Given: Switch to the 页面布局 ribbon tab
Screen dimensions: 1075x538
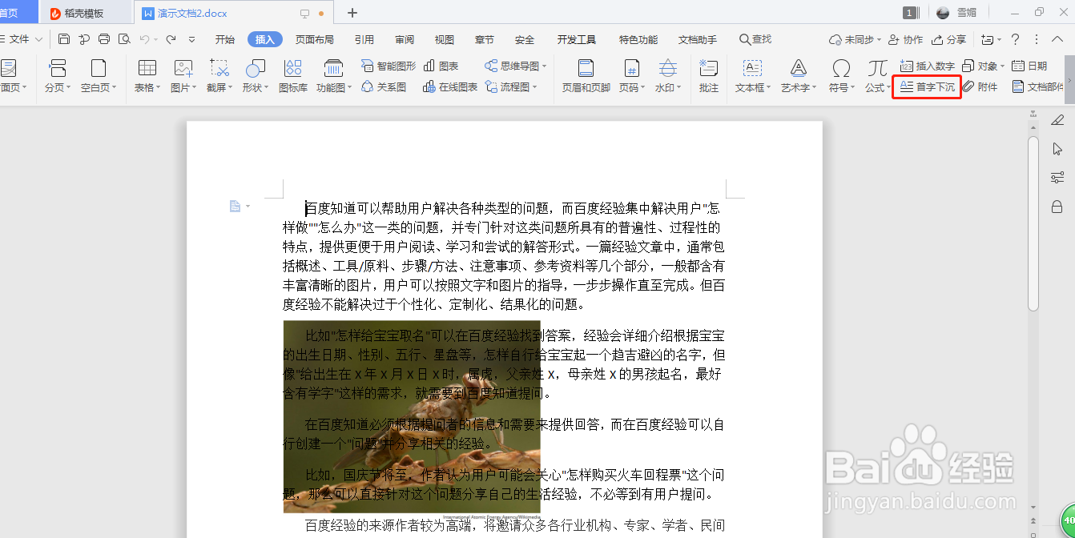Looking at the screenshot, I should click(314, 38).
